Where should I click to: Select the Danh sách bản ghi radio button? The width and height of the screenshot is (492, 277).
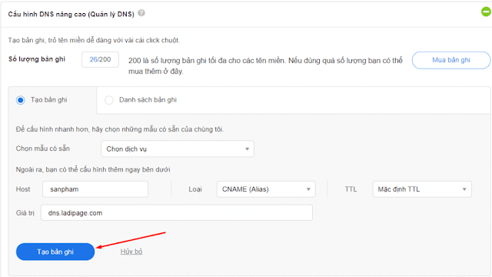[109, 100]
